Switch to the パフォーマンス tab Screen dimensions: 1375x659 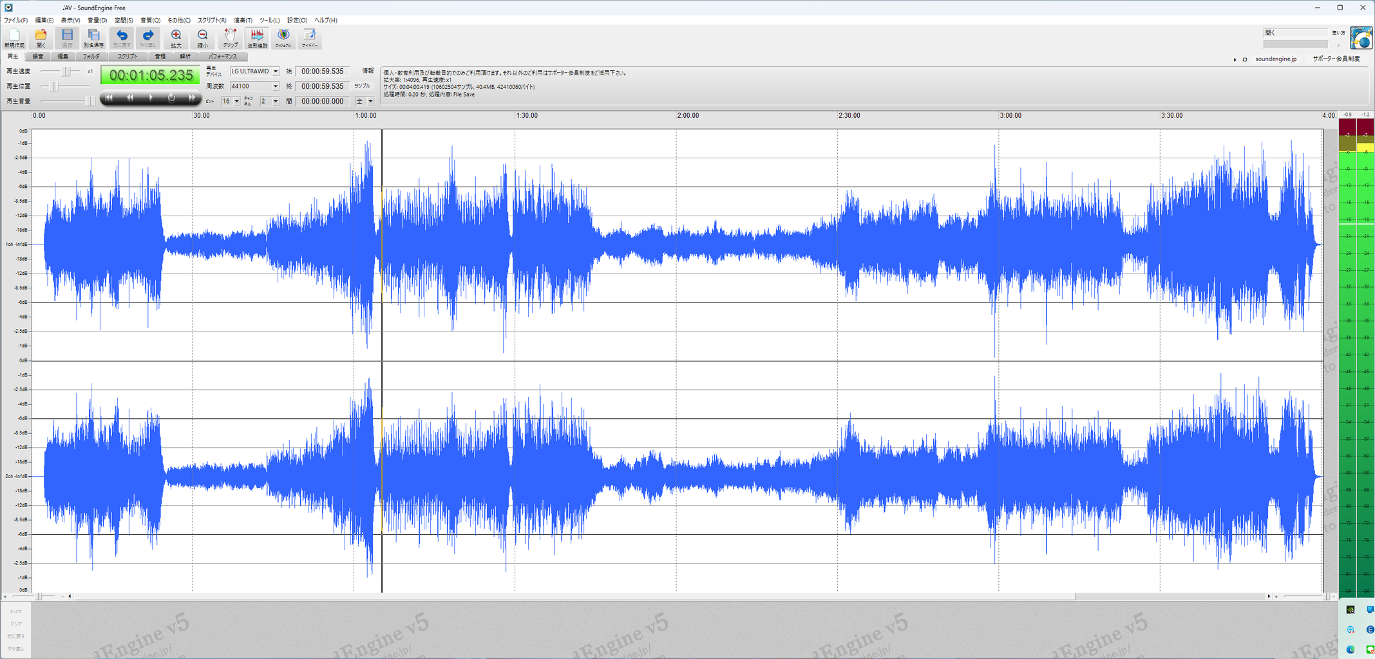(x=222, y=57)
